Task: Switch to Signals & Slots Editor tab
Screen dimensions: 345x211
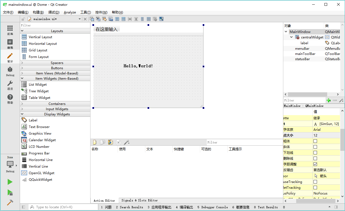Action: click(x=140, y=200)
